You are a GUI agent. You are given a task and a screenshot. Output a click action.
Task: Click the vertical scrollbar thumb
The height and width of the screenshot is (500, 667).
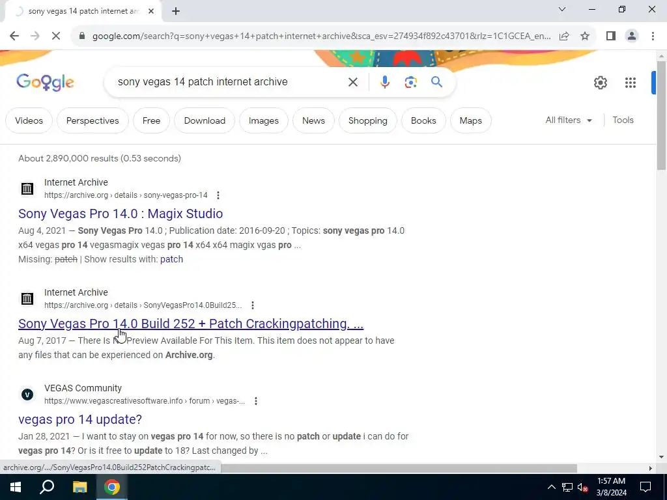pos(661,115)
